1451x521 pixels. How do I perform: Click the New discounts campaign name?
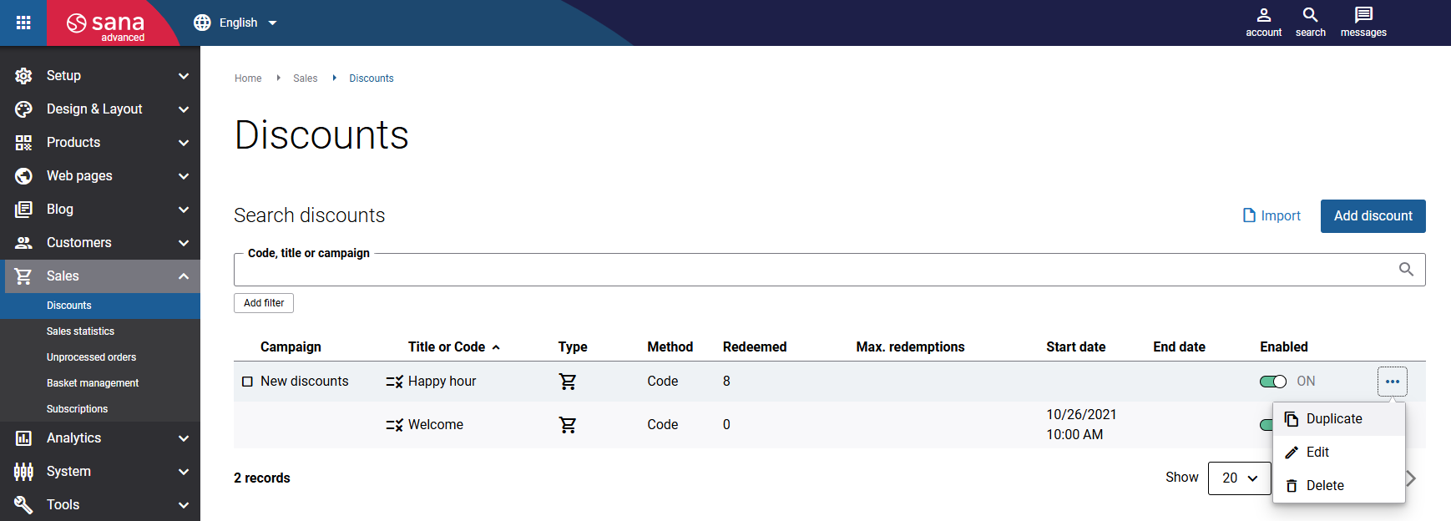[305, 382]
